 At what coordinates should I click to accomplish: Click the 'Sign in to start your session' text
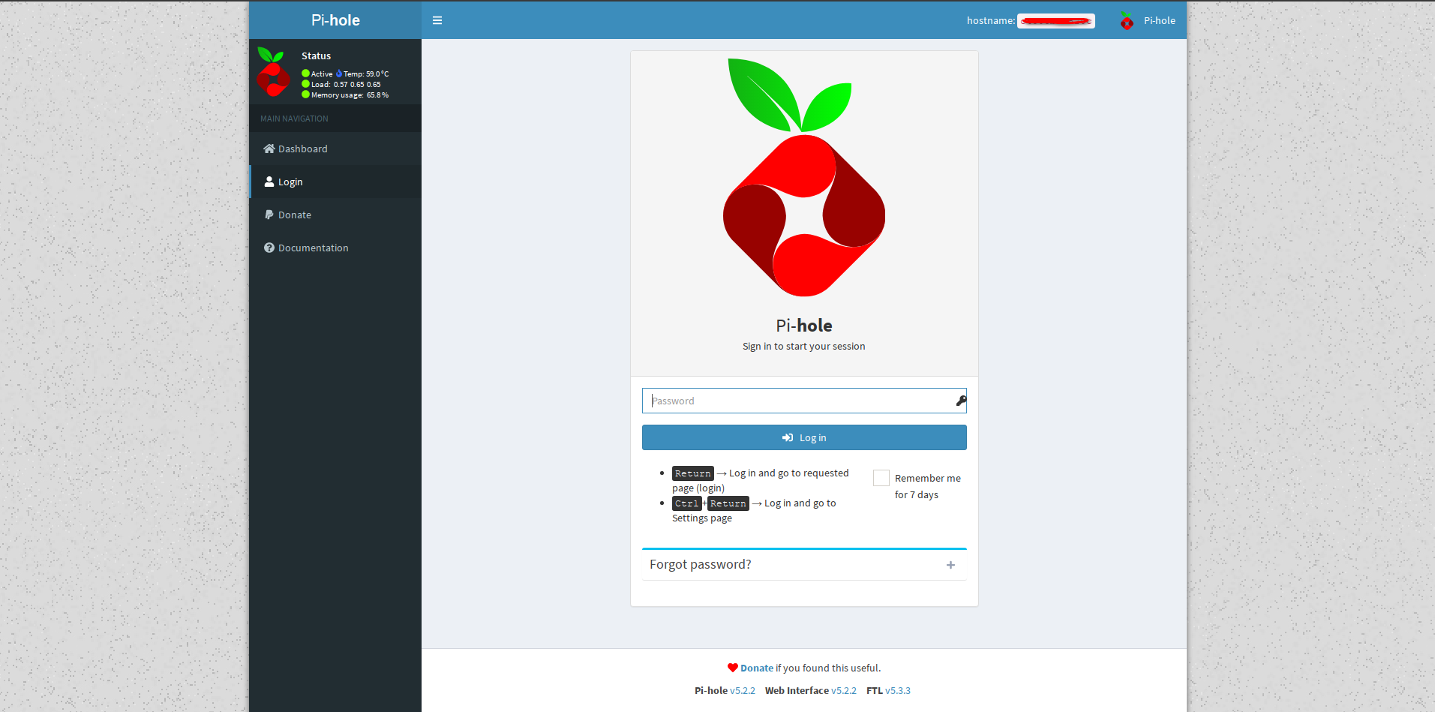804,346
